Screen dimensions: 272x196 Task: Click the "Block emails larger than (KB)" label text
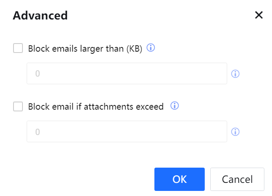click(85, 48)
